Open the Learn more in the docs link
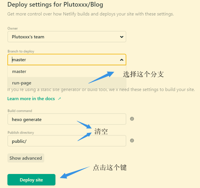Viewport: 200px width, 188px height. (x=31, y=99)
